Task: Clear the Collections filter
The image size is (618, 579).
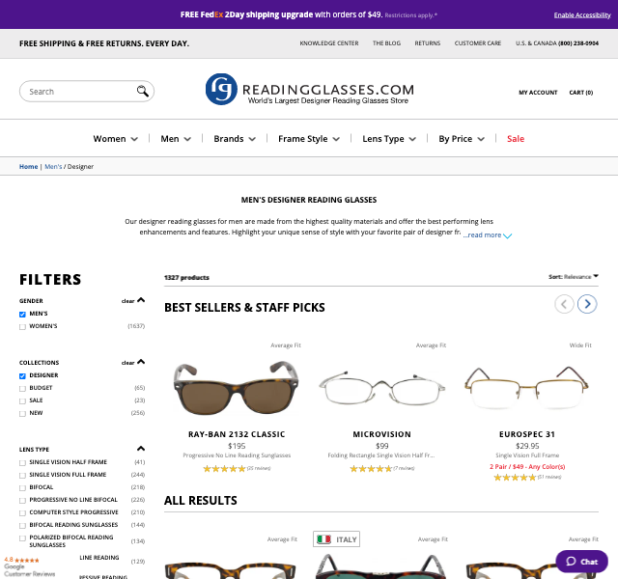Action: (127, 363)
